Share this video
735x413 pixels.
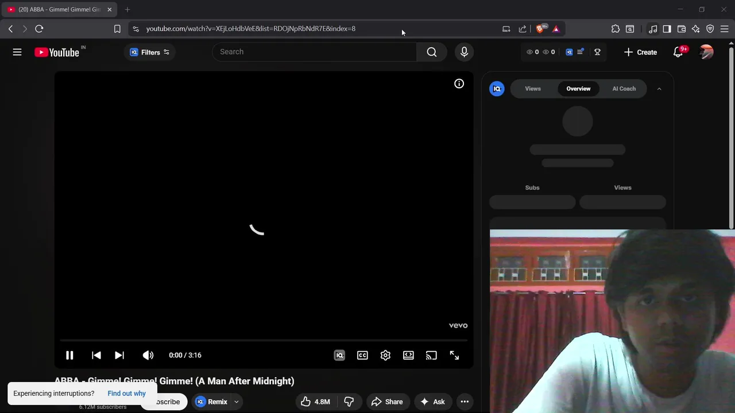click(x=387, y=402)
